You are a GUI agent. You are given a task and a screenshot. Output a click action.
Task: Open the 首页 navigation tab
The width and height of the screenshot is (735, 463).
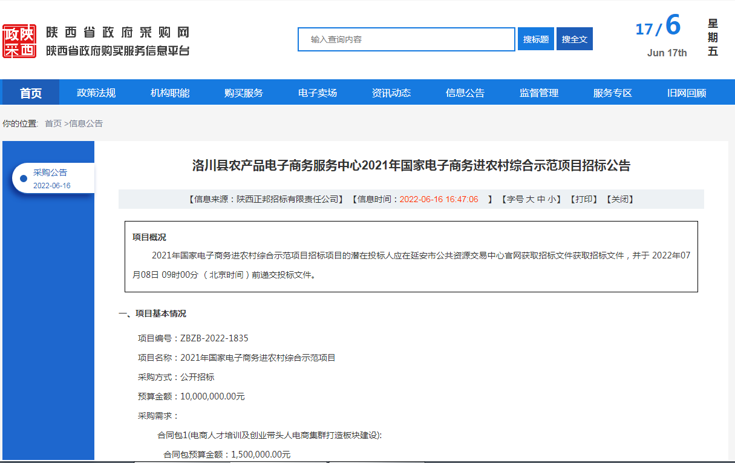click(31, 93)
